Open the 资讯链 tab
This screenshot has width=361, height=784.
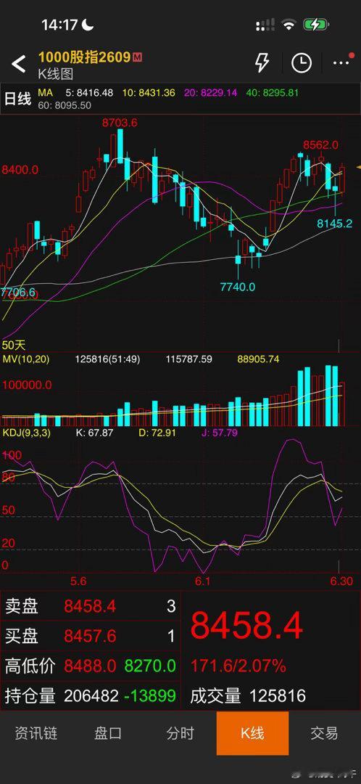(36, 733)
